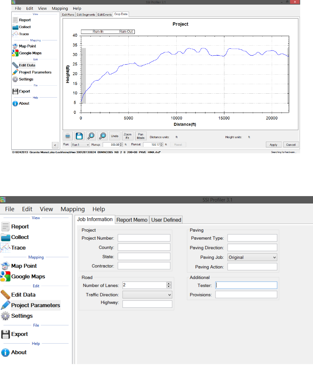Click the Apply button
The height and width of the screenshot is (391, 313).
pyautogui.click(x=274, y=145)
